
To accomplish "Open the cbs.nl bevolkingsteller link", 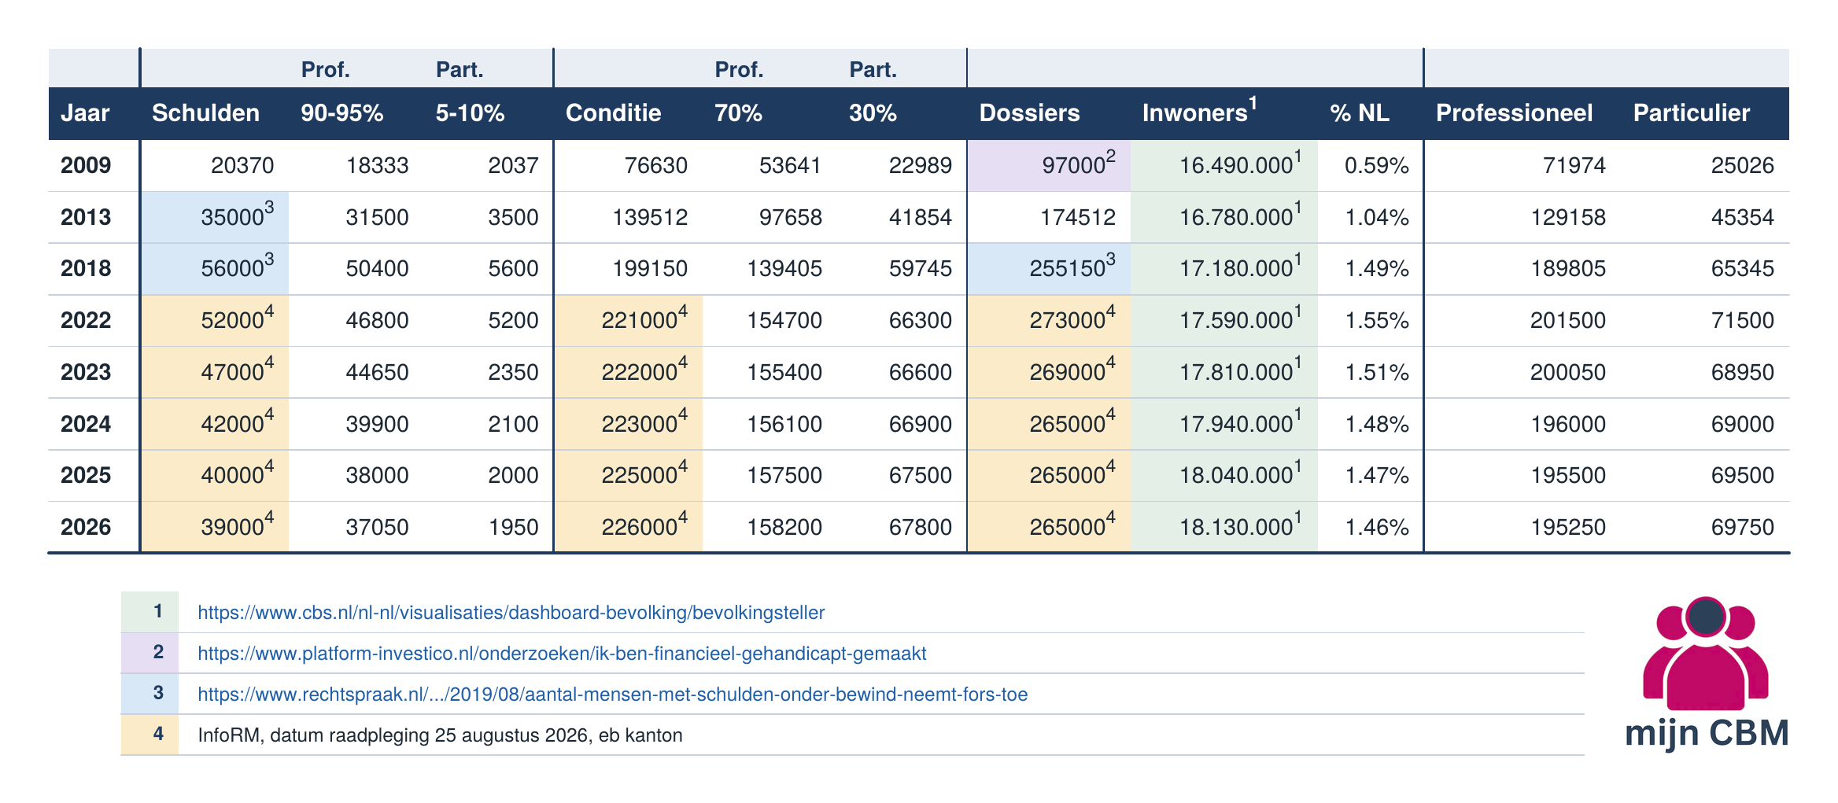I will tap(511, 613).
